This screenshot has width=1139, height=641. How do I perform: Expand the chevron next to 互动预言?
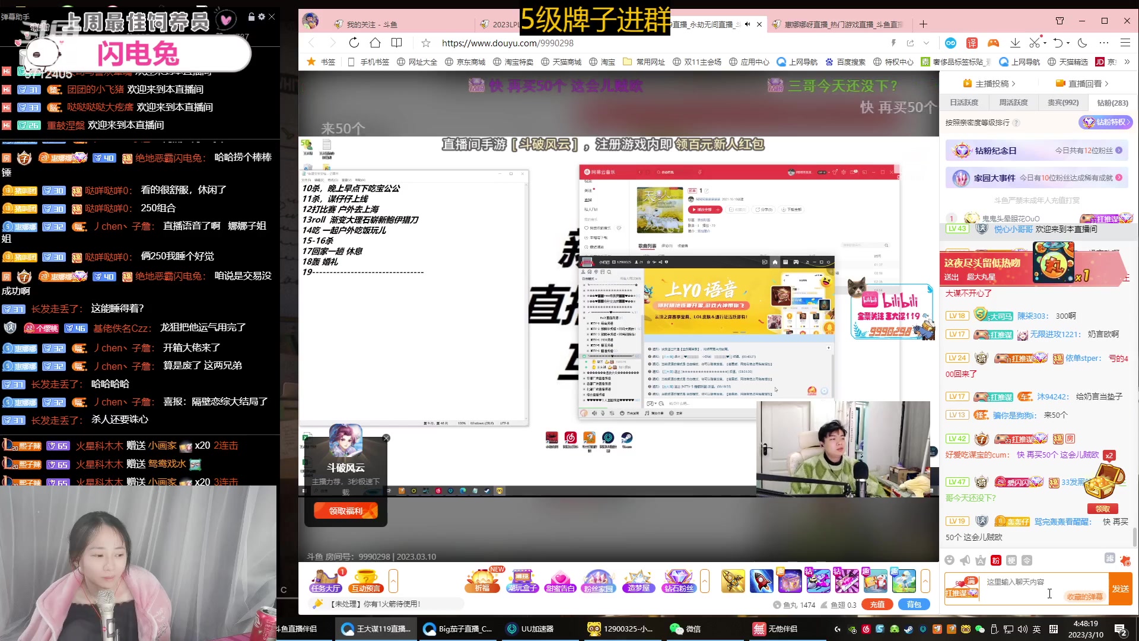pos(393,582)
